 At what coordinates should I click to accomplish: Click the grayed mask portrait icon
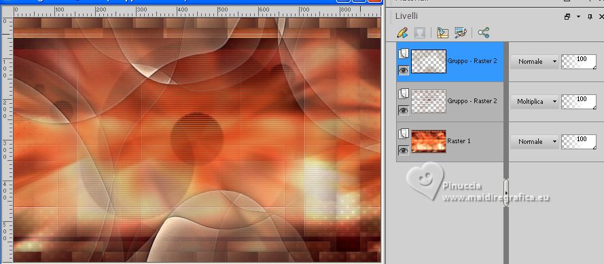coord(419,33)
